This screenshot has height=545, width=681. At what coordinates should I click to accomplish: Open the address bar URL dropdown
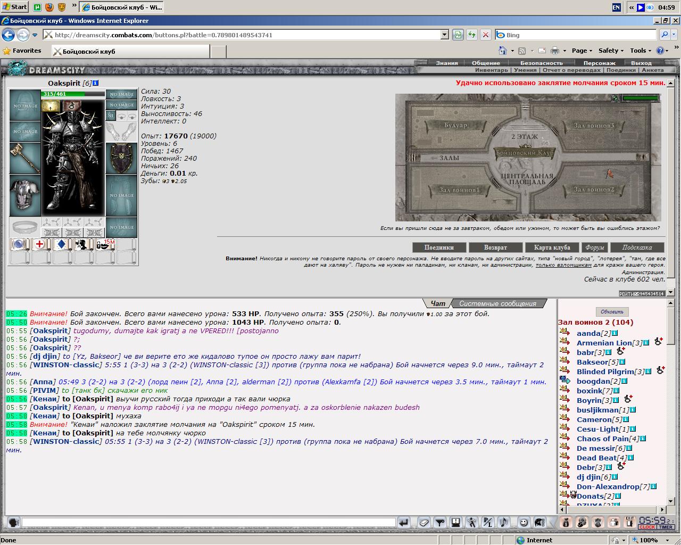[445, 35]
